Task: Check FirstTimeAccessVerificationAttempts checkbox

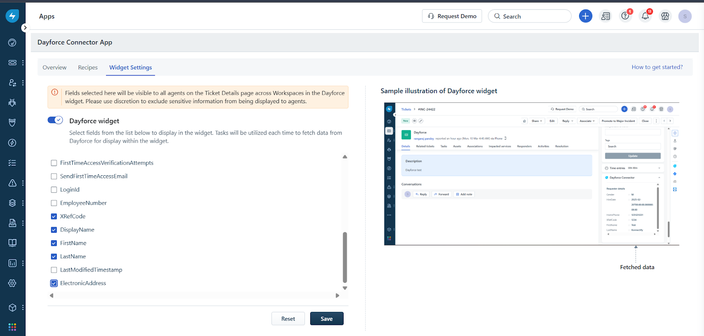Action: pos(54,163)
